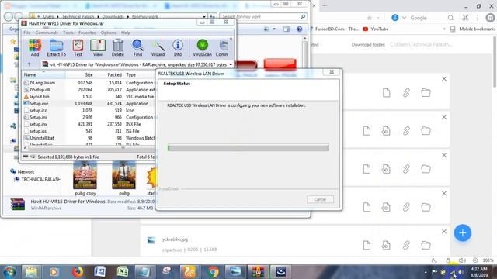Open new browser tab plus
497x279 pixels.
(325, 5)
